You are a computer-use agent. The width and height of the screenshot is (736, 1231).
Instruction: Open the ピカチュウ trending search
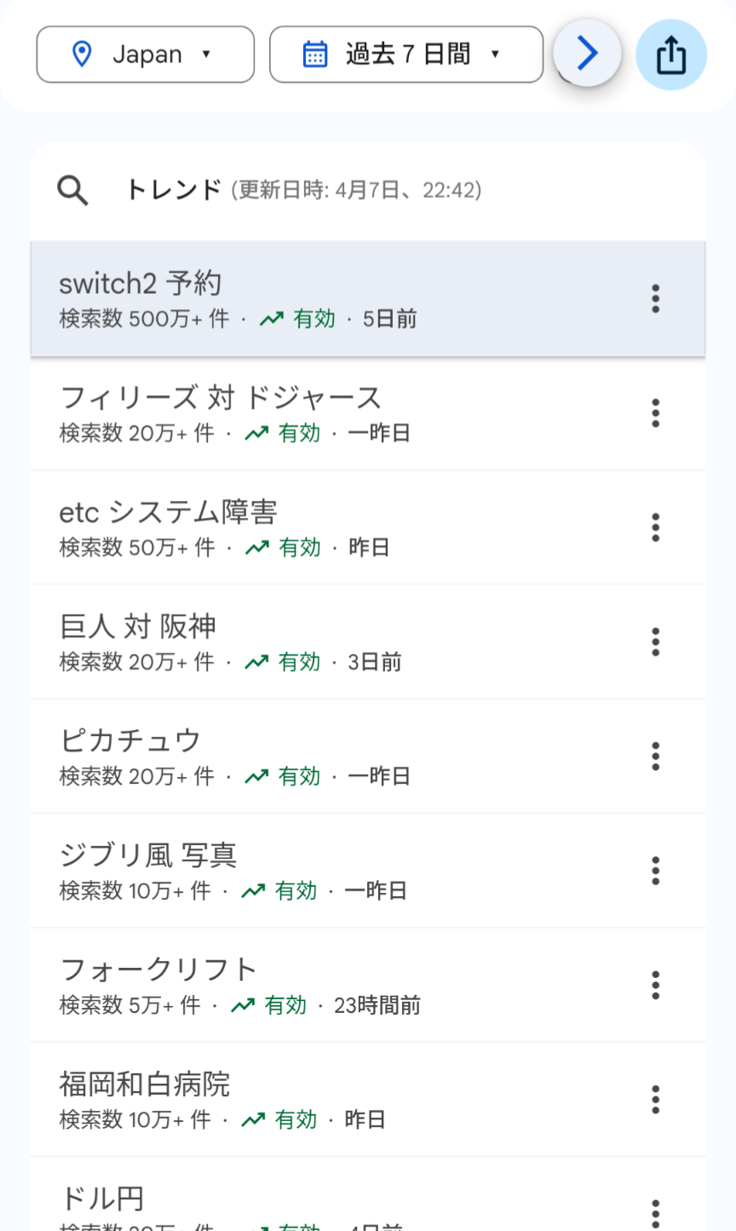click(x=368, y=756)
